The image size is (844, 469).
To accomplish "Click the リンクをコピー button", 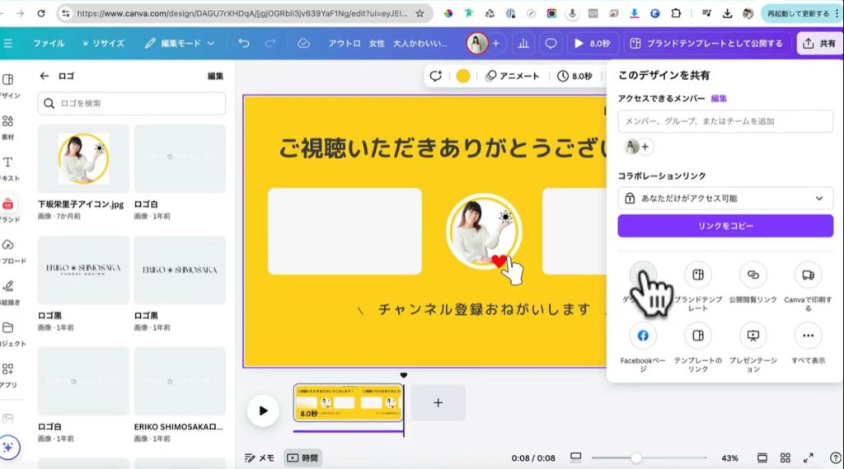I will pyautogui.click(x=725, y=226).
